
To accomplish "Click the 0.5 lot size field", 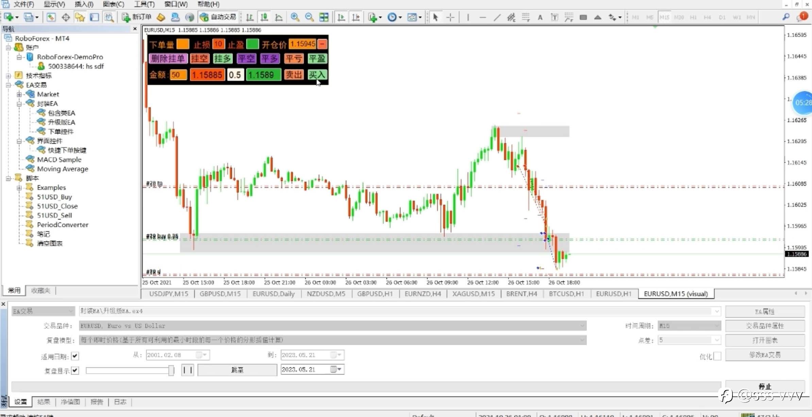I will tap(235, 75).
